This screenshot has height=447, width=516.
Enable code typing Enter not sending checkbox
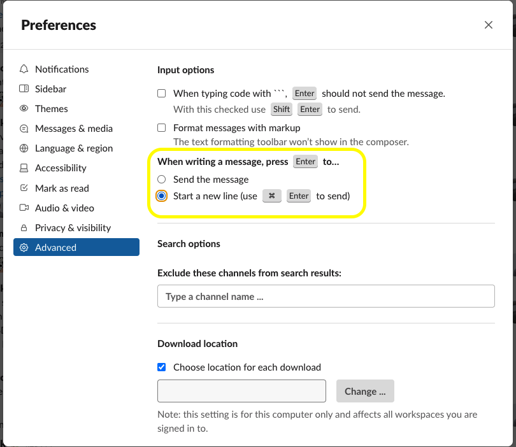(x=162, y=94)
